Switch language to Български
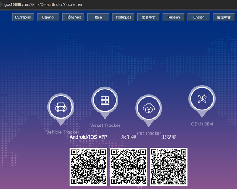 click(23, 17)
